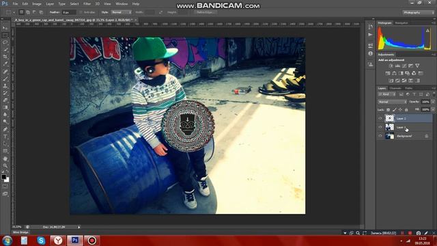Toggle Quick Mask mode
This screenshot has height=246, width=437.
[x=5, y=187]
